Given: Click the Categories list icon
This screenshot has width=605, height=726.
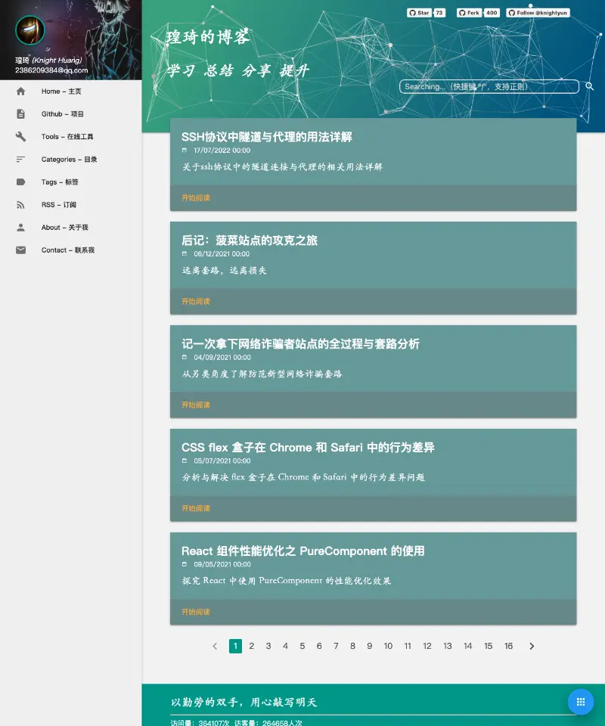Looking at the screenshot, I should tap(20, 160).
